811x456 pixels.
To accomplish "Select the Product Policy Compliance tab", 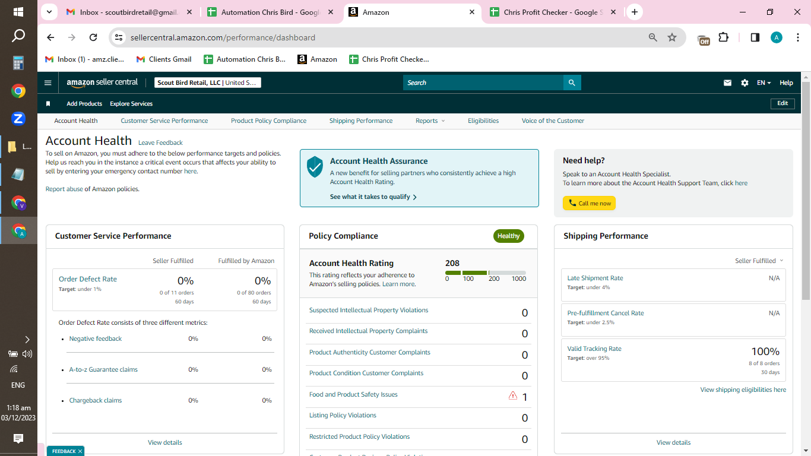I will (x=269, y=121).
